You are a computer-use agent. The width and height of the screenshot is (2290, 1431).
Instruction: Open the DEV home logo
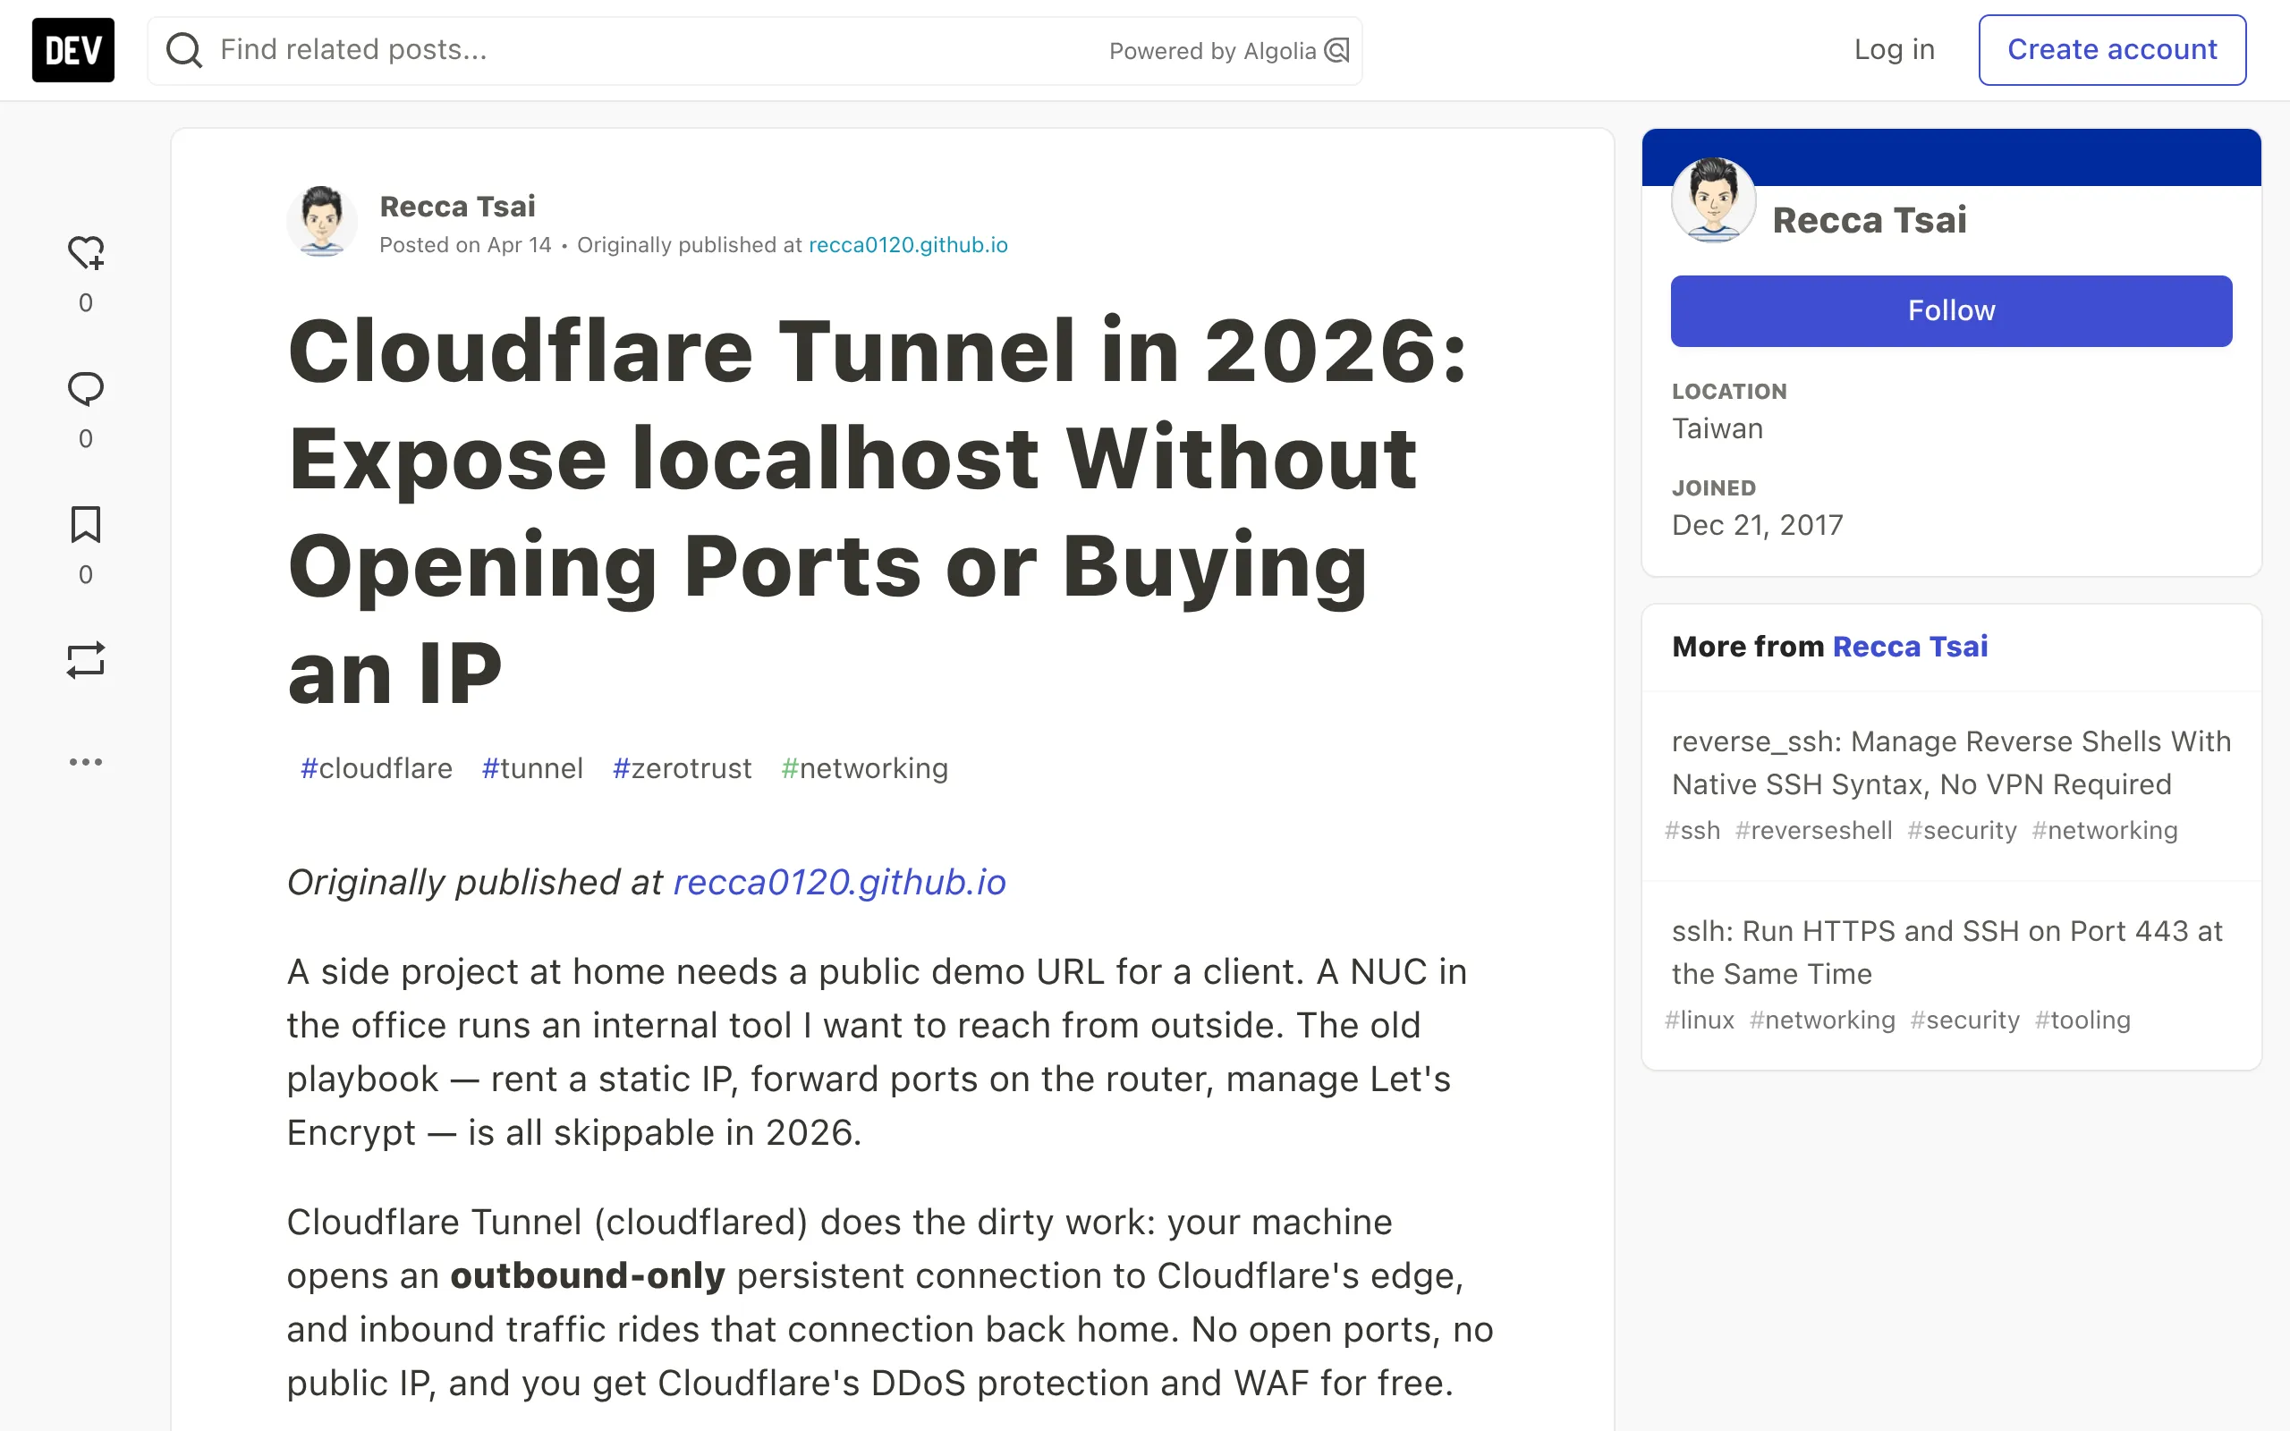click(x=72, y=50)
